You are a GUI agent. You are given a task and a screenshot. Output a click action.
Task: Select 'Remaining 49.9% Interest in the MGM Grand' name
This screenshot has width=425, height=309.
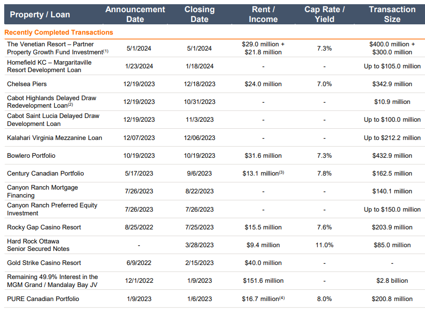[x=52, y=281]
